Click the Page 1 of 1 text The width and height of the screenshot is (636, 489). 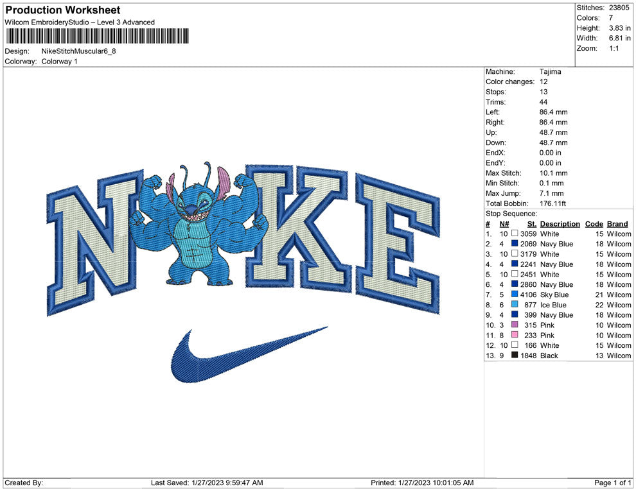coord(612,483)
